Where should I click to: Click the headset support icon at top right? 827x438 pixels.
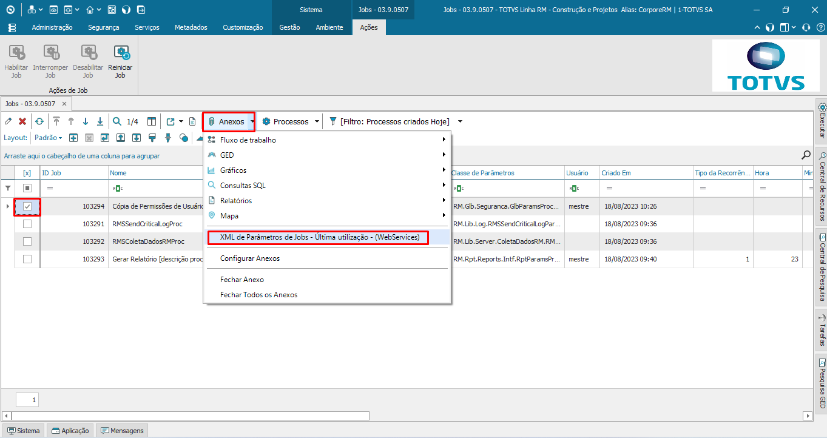pos(806,27)
